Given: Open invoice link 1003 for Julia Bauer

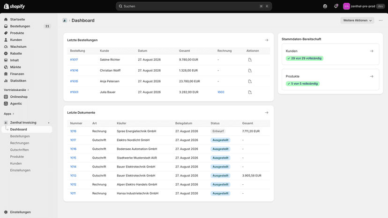Looking at the screenshot, I should 221,92.
